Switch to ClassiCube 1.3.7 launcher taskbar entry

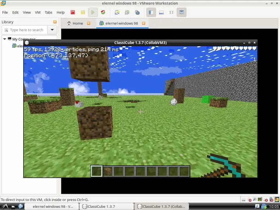pyautogui.click(x=106, y=207)
